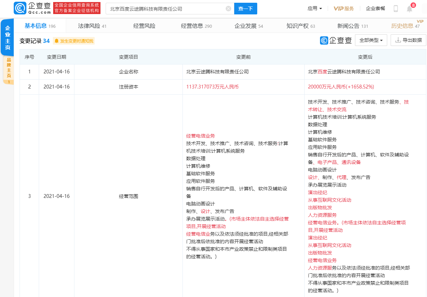Click the date cell in the 注册资本 row
Viewport: 427px width, 297px height.
tap(57, 87)
